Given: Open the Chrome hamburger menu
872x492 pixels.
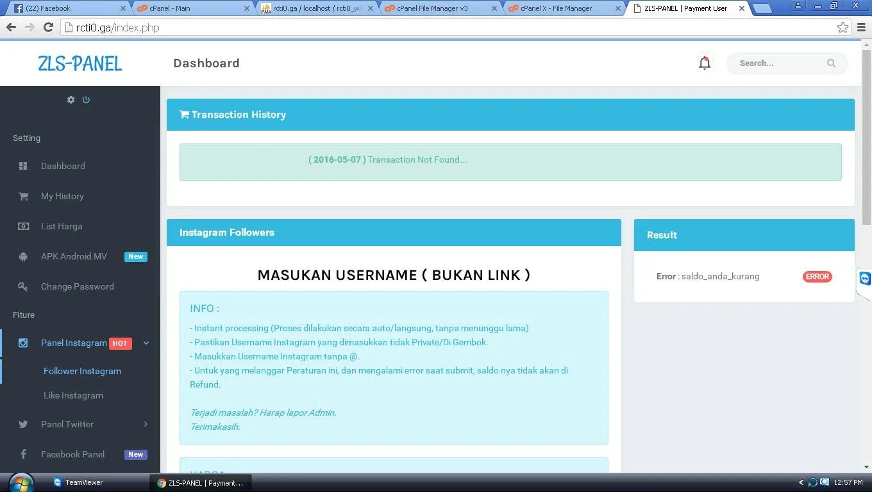Looking at the screenshot, I should (861, 27).
